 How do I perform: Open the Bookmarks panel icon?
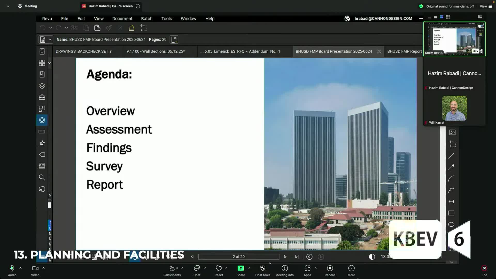click(42, 74)
